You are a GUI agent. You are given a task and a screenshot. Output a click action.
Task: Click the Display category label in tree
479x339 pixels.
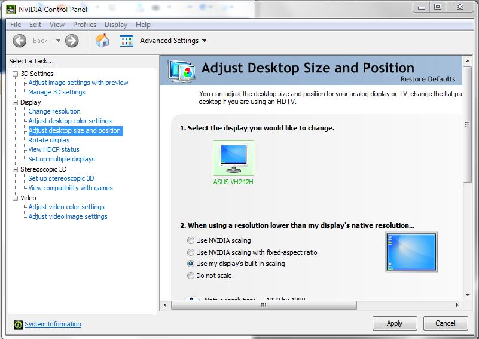pyautogui.click(x=30, y=102)
